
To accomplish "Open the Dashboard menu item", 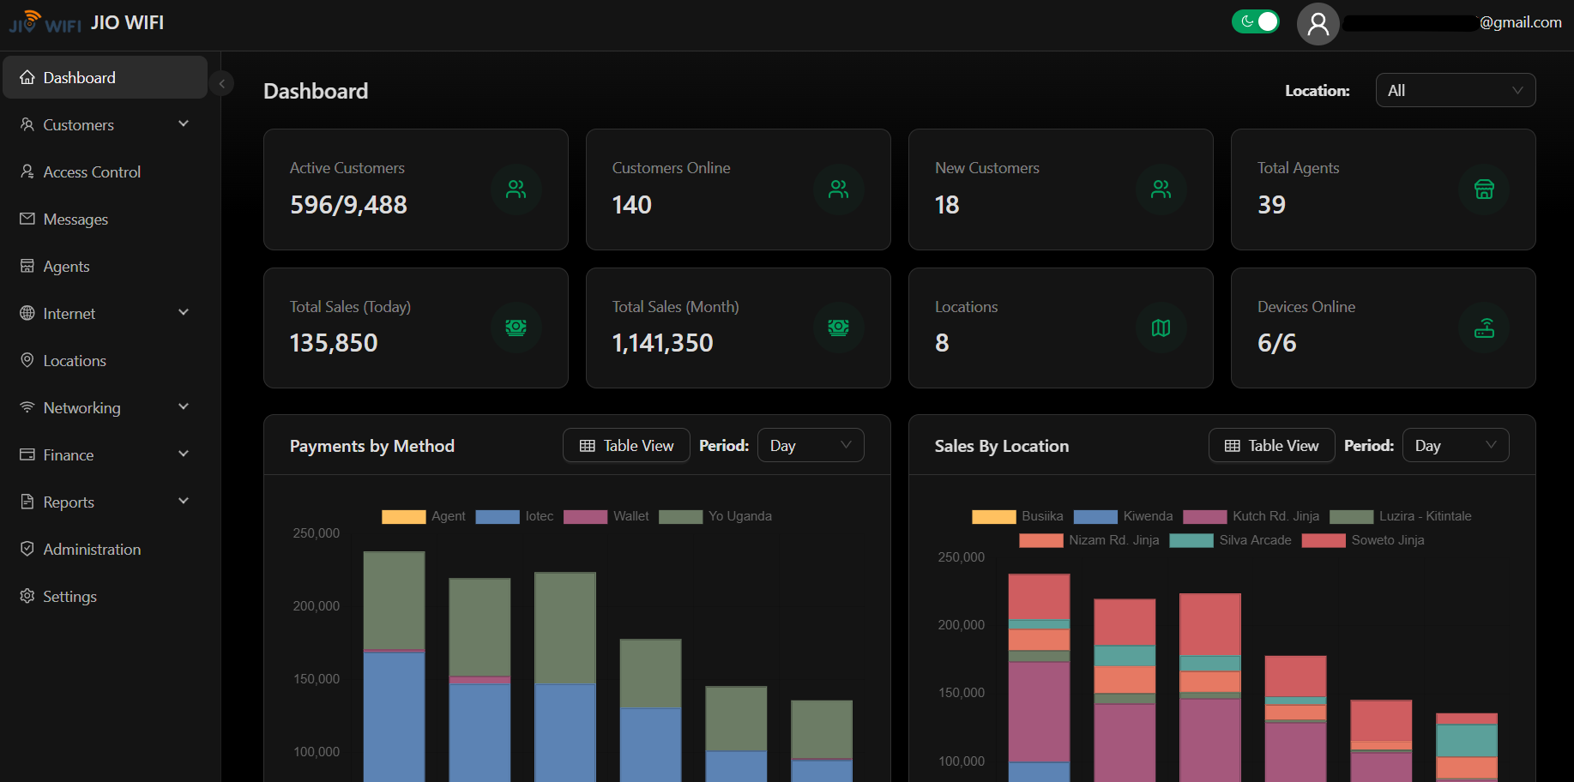I will 106,77.
